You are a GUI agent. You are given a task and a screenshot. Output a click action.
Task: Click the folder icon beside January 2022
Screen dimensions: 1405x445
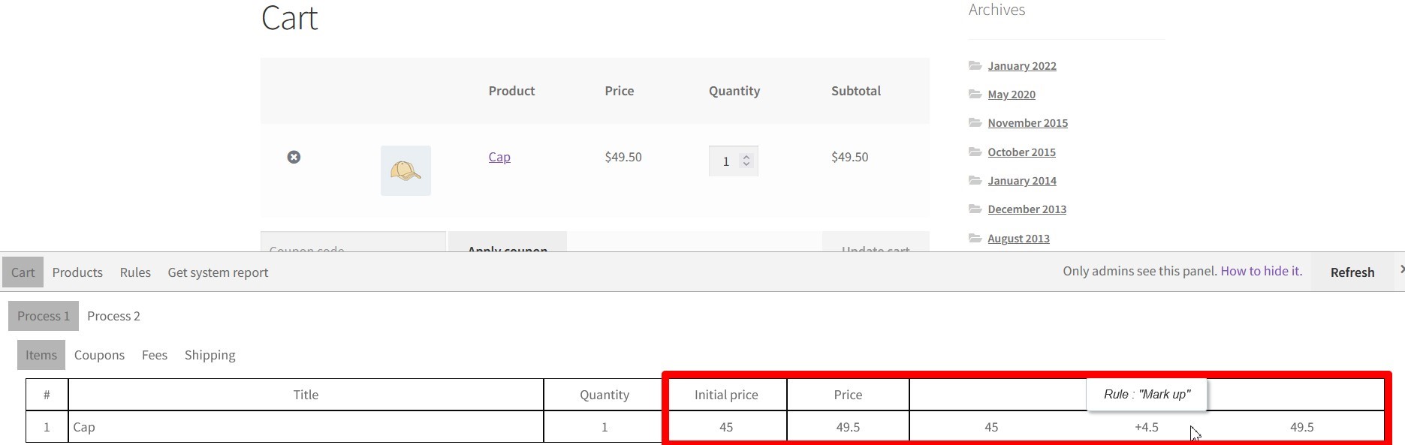click(x=975, y=65)
